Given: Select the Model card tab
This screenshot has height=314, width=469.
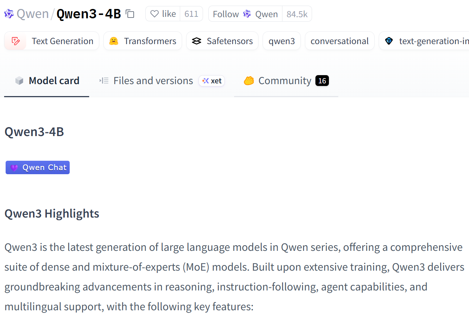Looking at the screenshot, I should pyautogui.click(x=47, y=81).
